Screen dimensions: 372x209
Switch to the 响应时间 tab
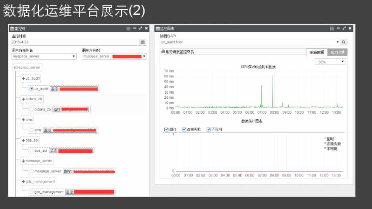coord(317,52)
